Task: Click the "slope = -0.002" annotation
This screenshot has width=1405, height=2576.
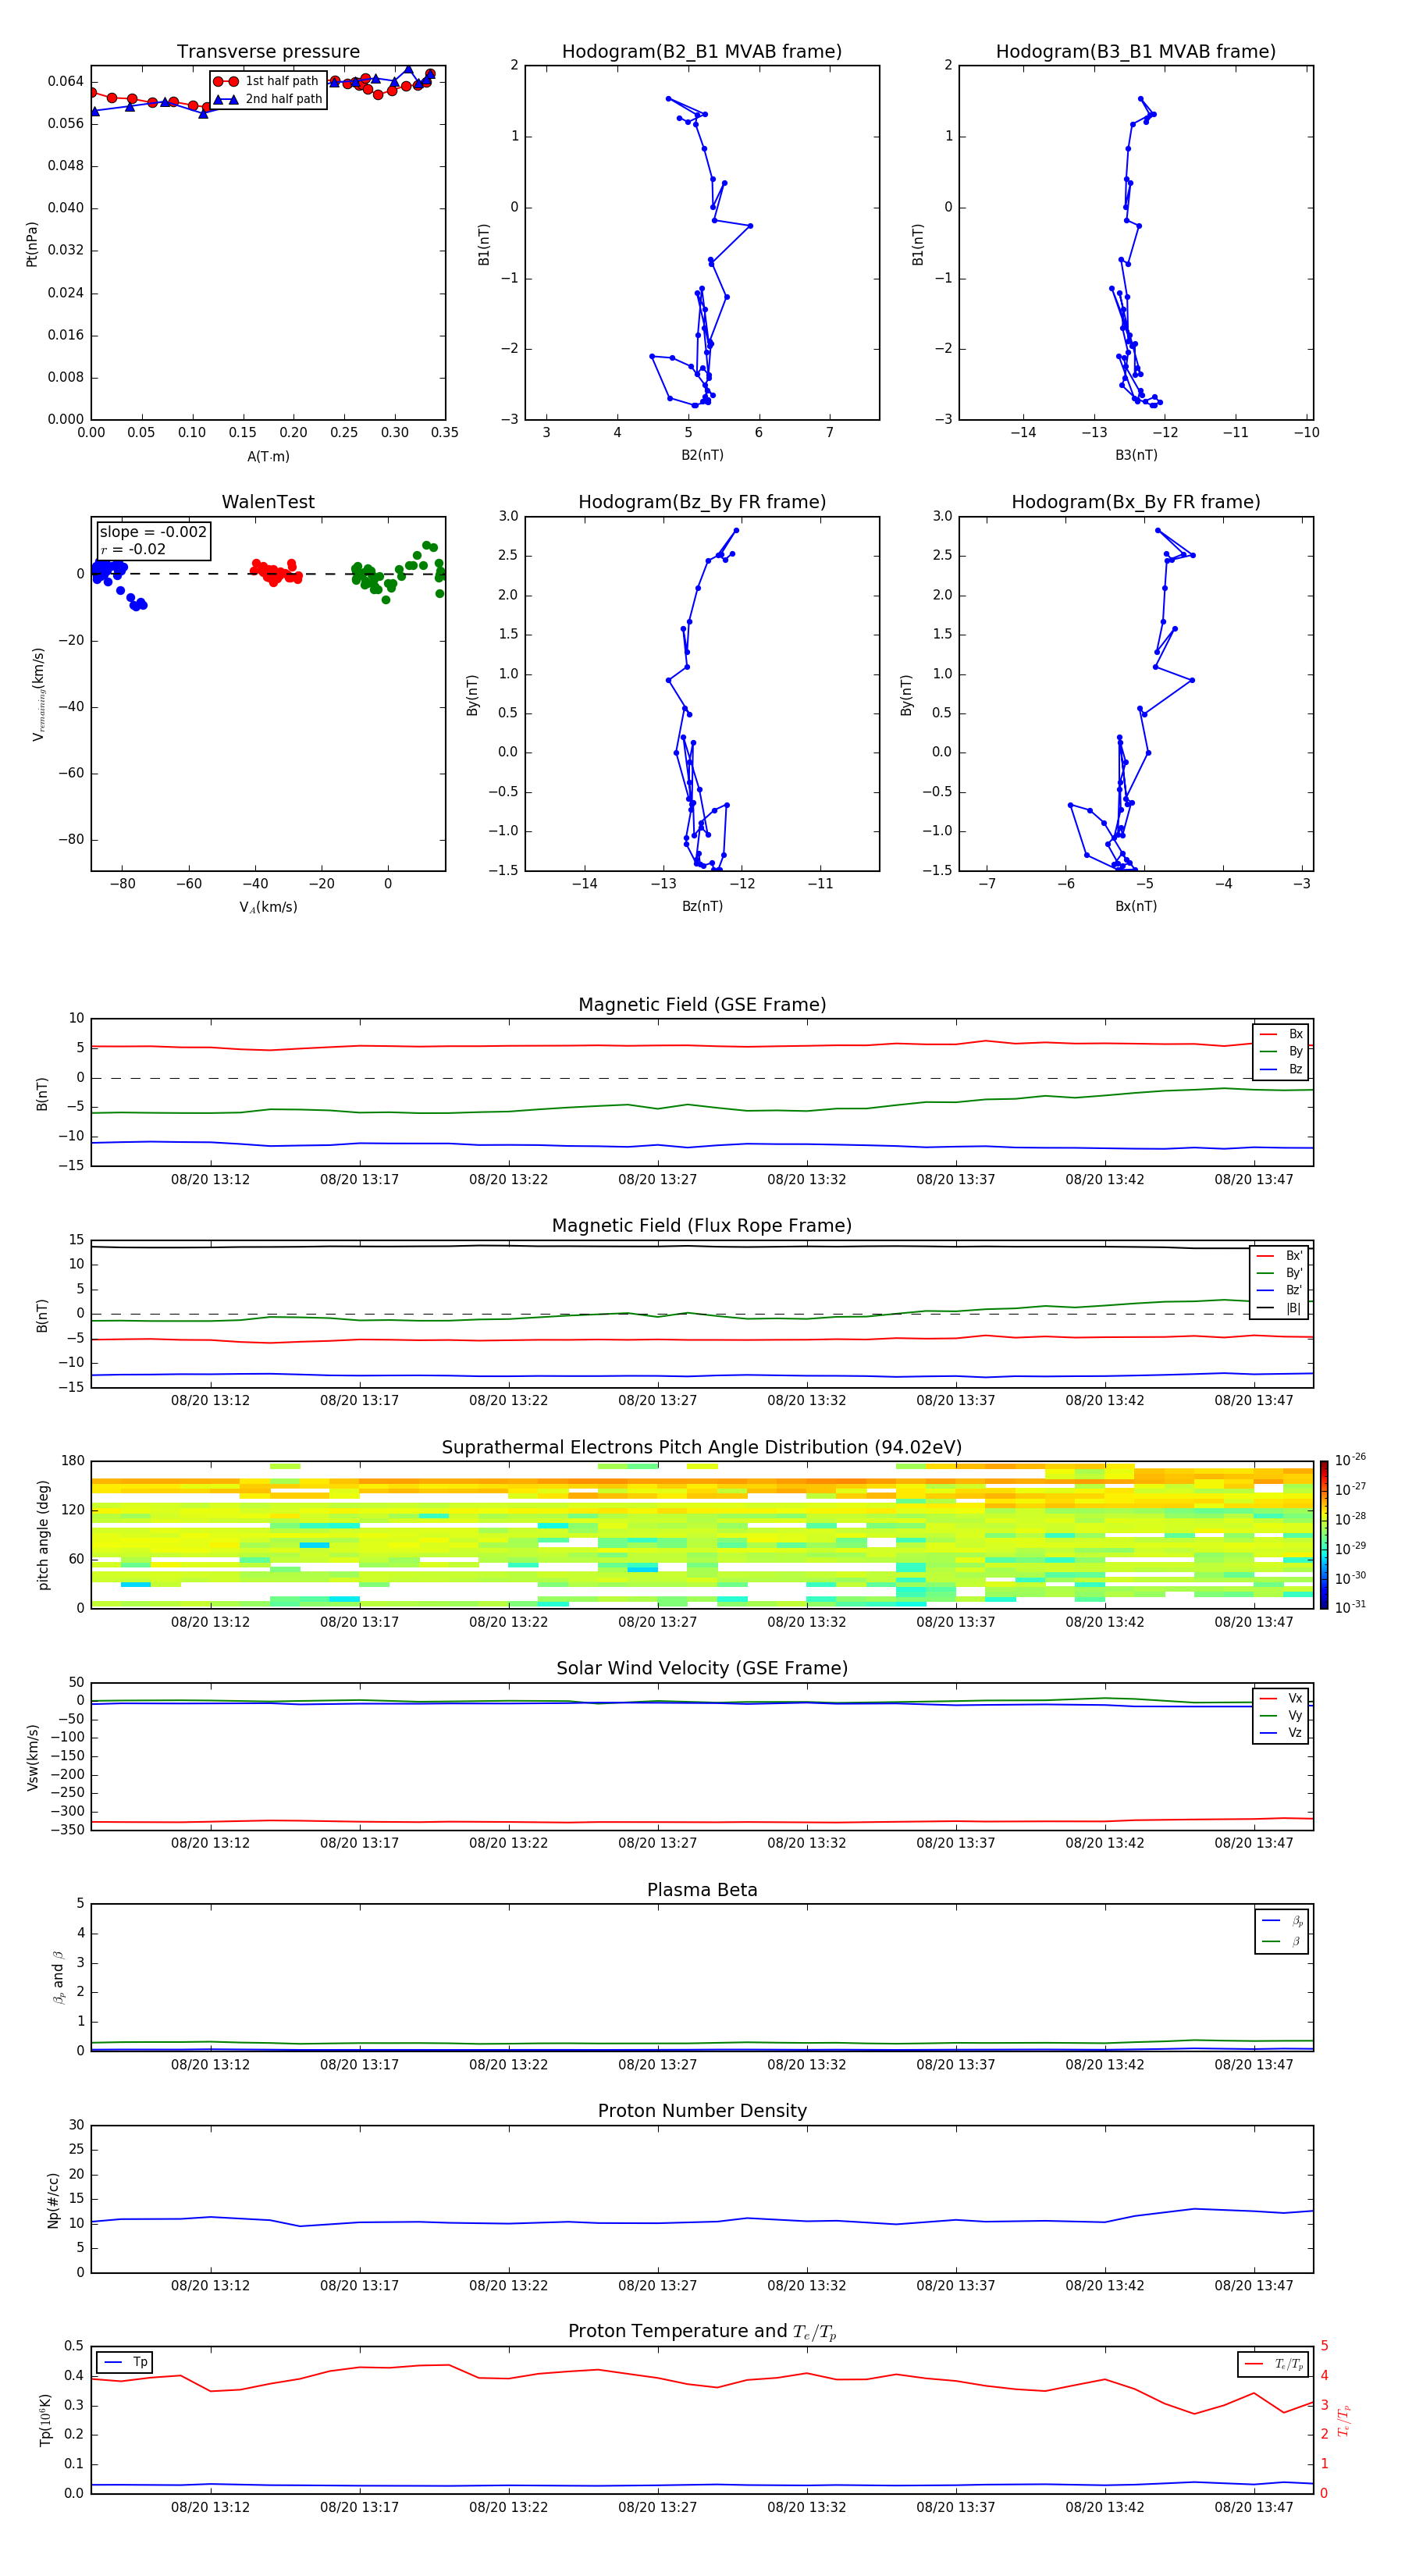Action: pos(153,532)
